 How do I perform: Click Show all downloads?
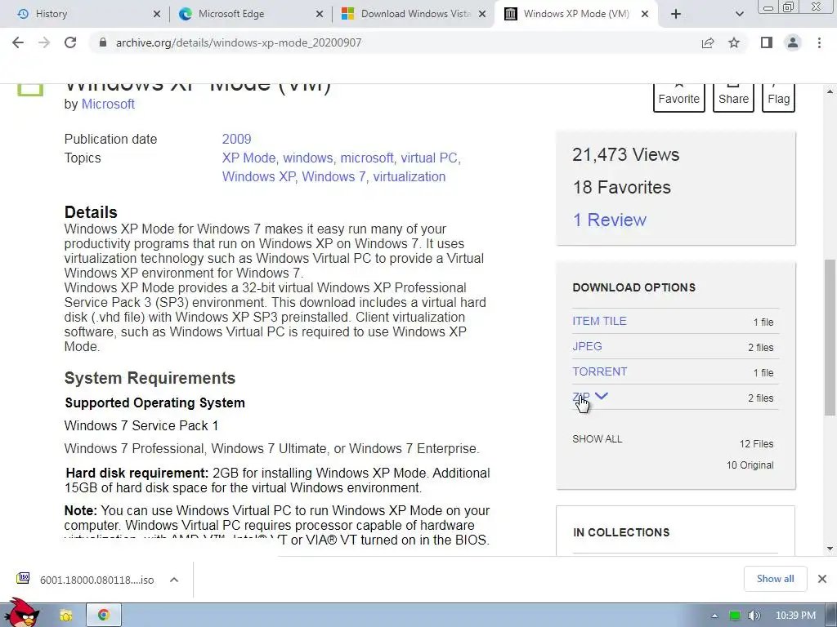775,579
